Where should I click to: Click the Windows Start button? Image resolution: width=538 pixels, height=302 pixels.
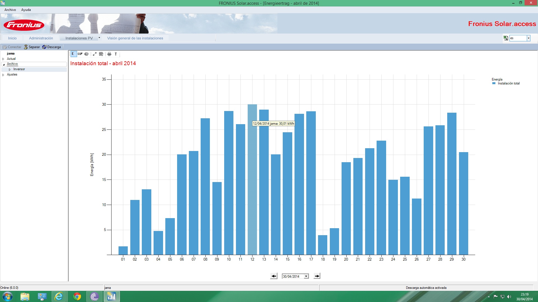[x=8, y=296]
